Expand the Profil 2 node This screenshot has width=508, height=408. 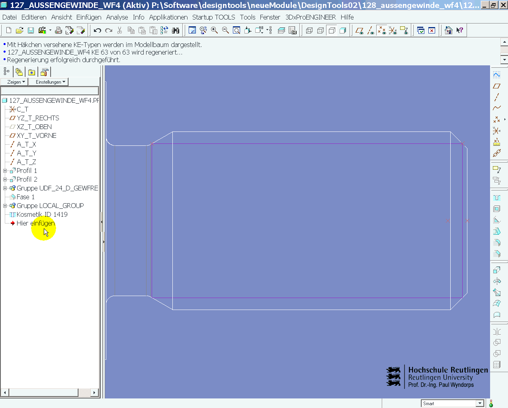tap(5, 179)
